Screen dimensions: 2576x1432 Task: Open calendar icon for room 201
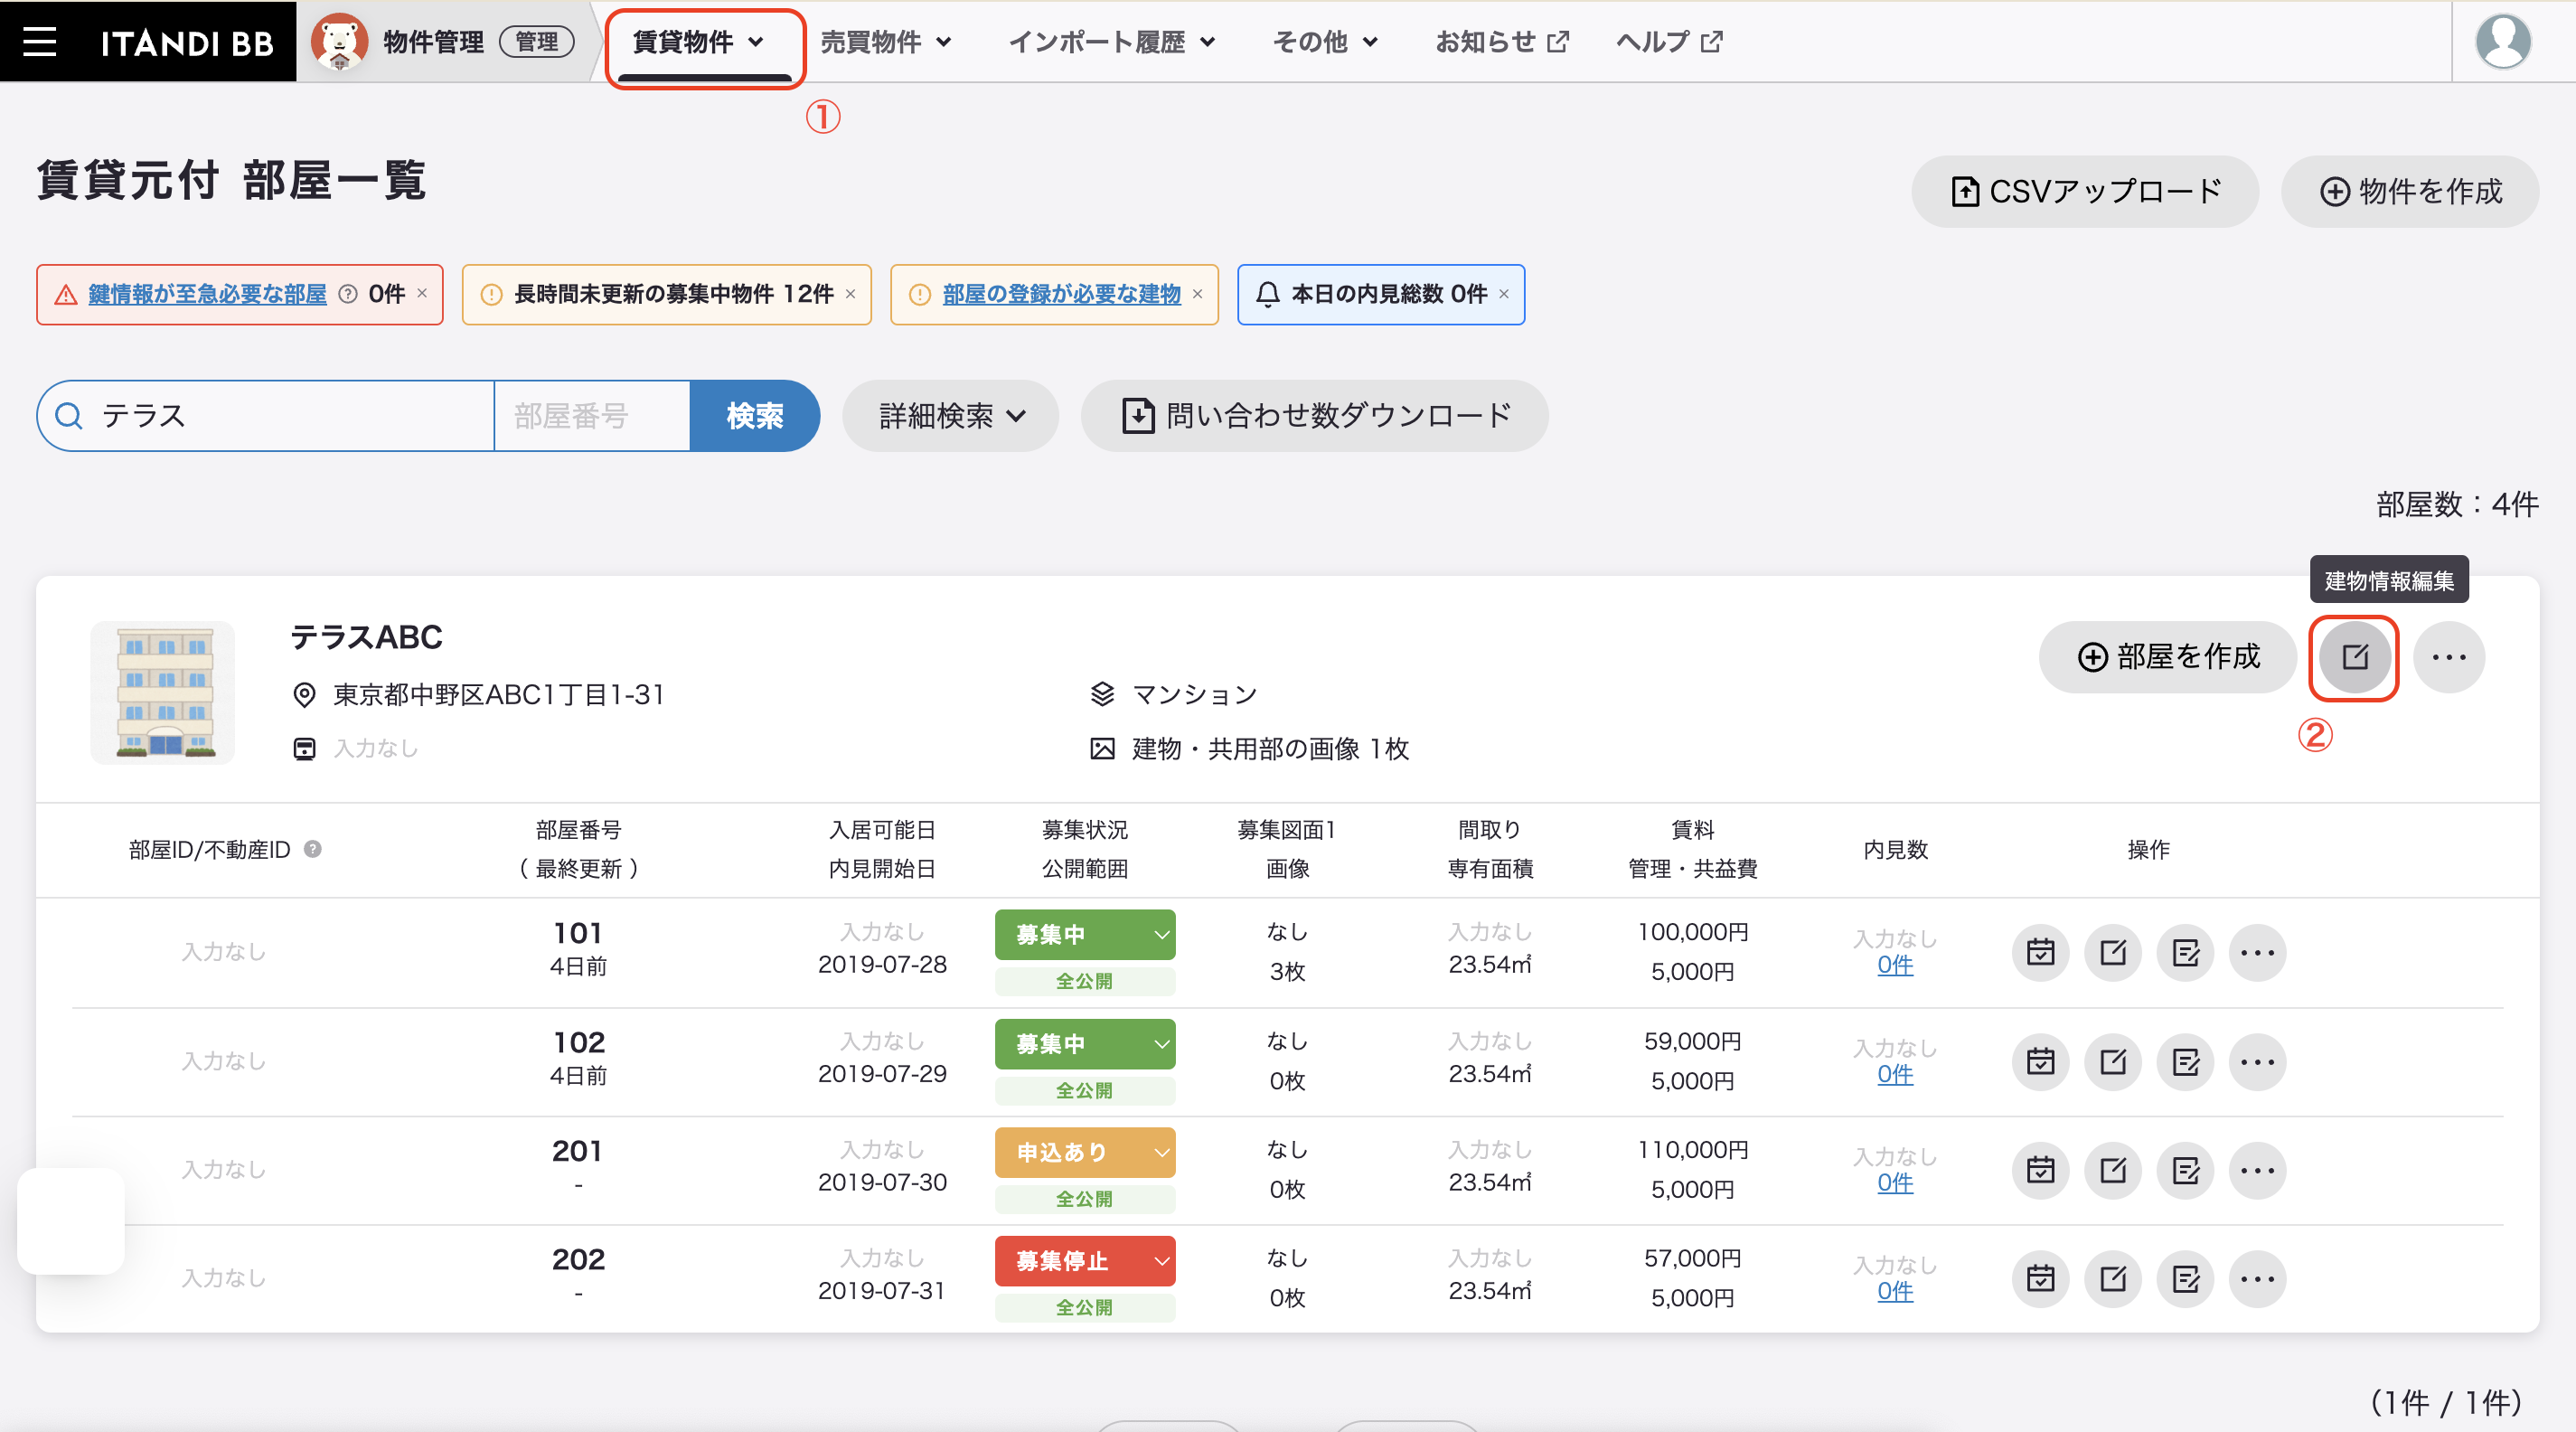(2040, 1170)
